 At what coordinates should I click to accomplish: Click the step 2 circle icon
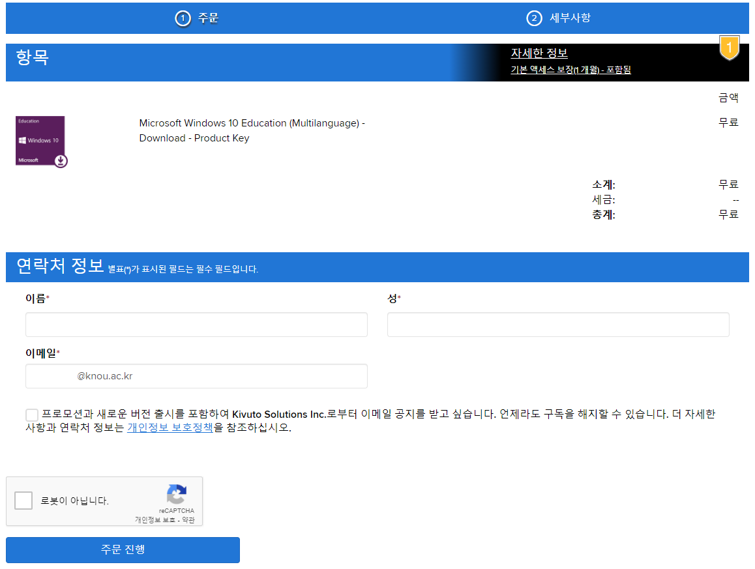coord(534,19)
